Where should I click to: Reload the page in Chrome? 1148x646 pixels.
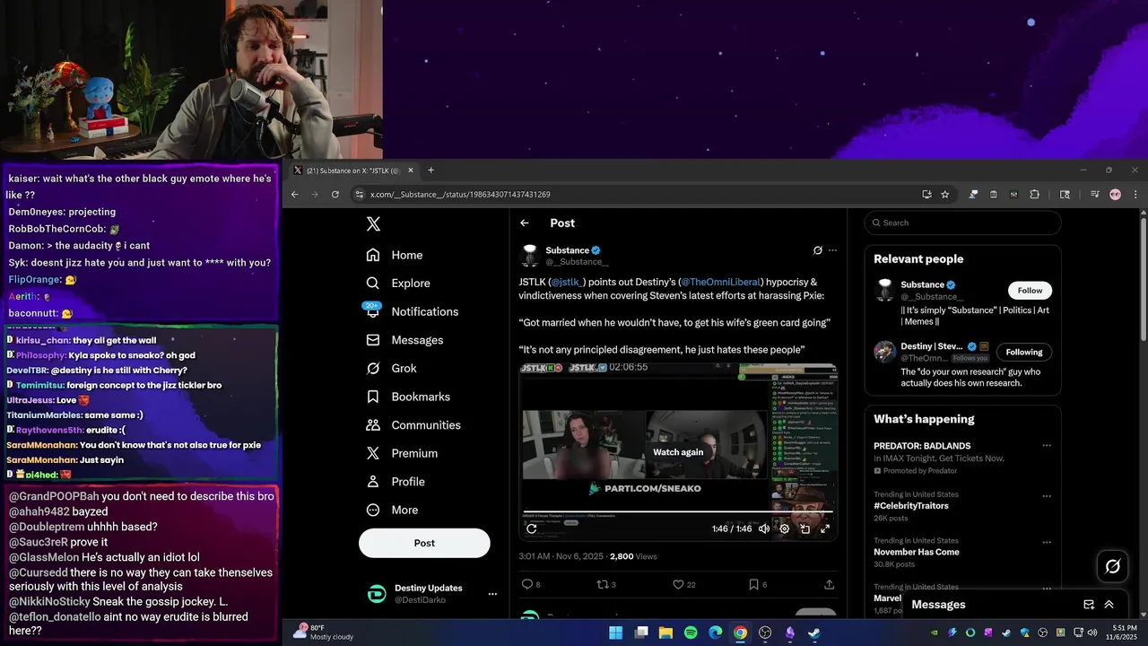335,195
